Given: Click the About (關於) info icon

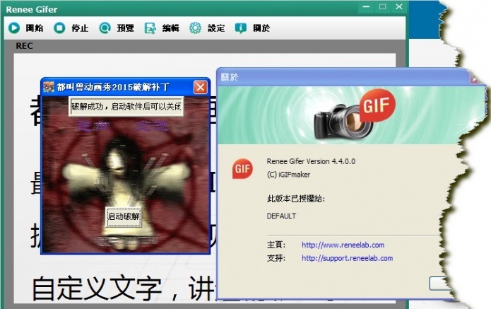Looking at the screenshot, I should click(x=240, y=28).
